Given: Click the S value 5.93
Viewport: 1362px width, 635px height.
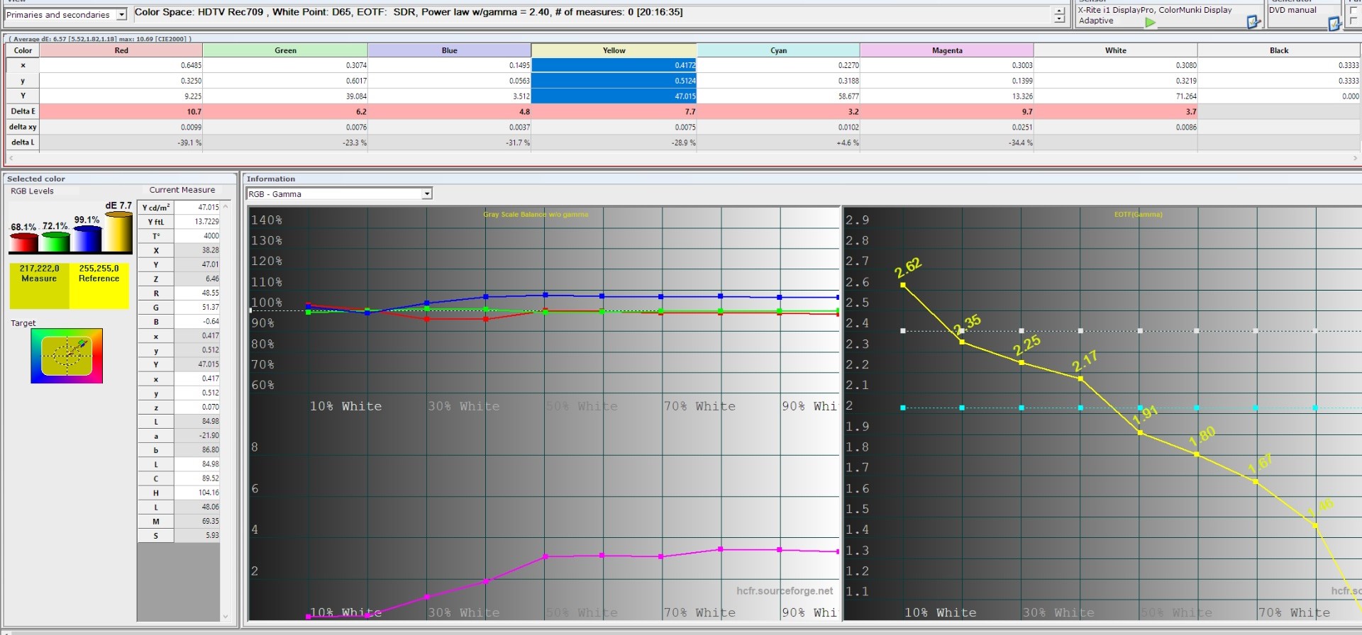Looking at the screenshot, I should (197, 536).
